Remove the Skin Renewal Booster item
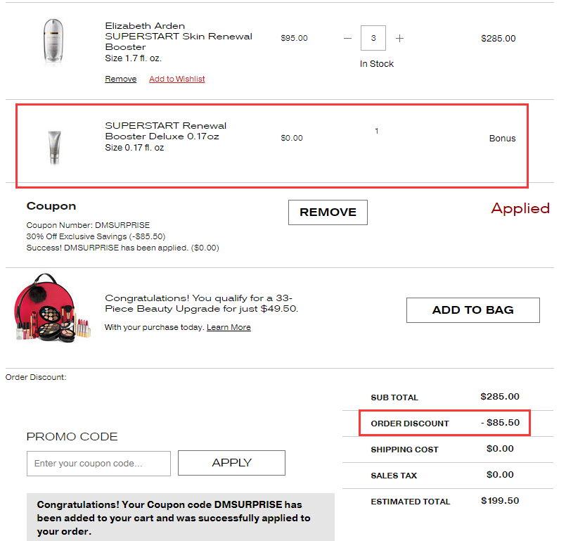 (120, 79)
